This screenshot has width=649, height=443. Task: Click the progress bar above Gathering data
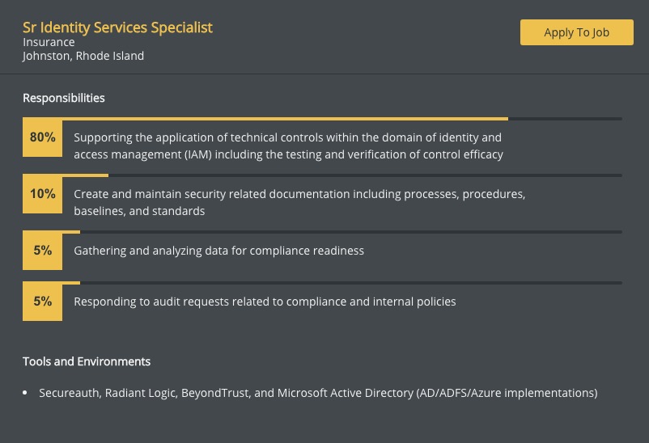tap(322, 232)
